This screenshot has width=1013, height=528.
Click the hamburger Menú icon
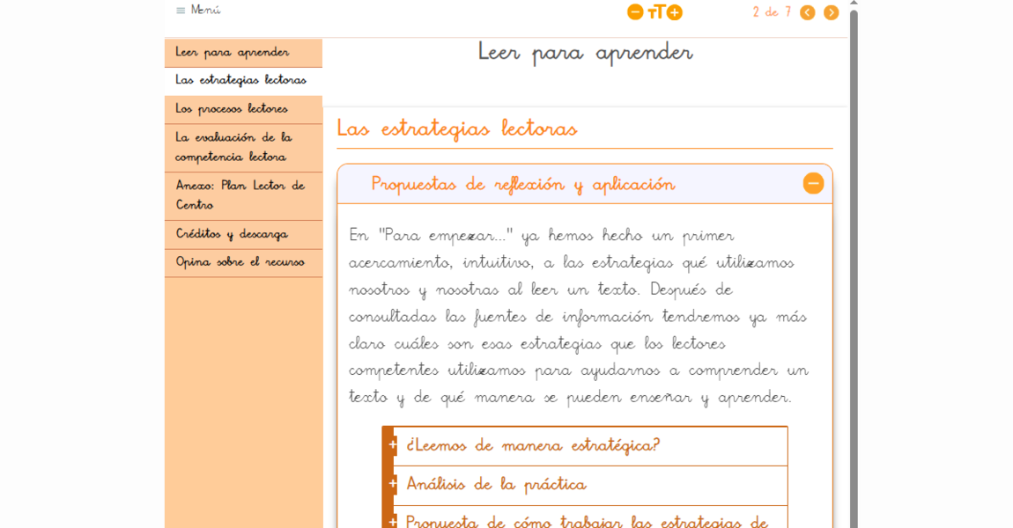(181, 11)
